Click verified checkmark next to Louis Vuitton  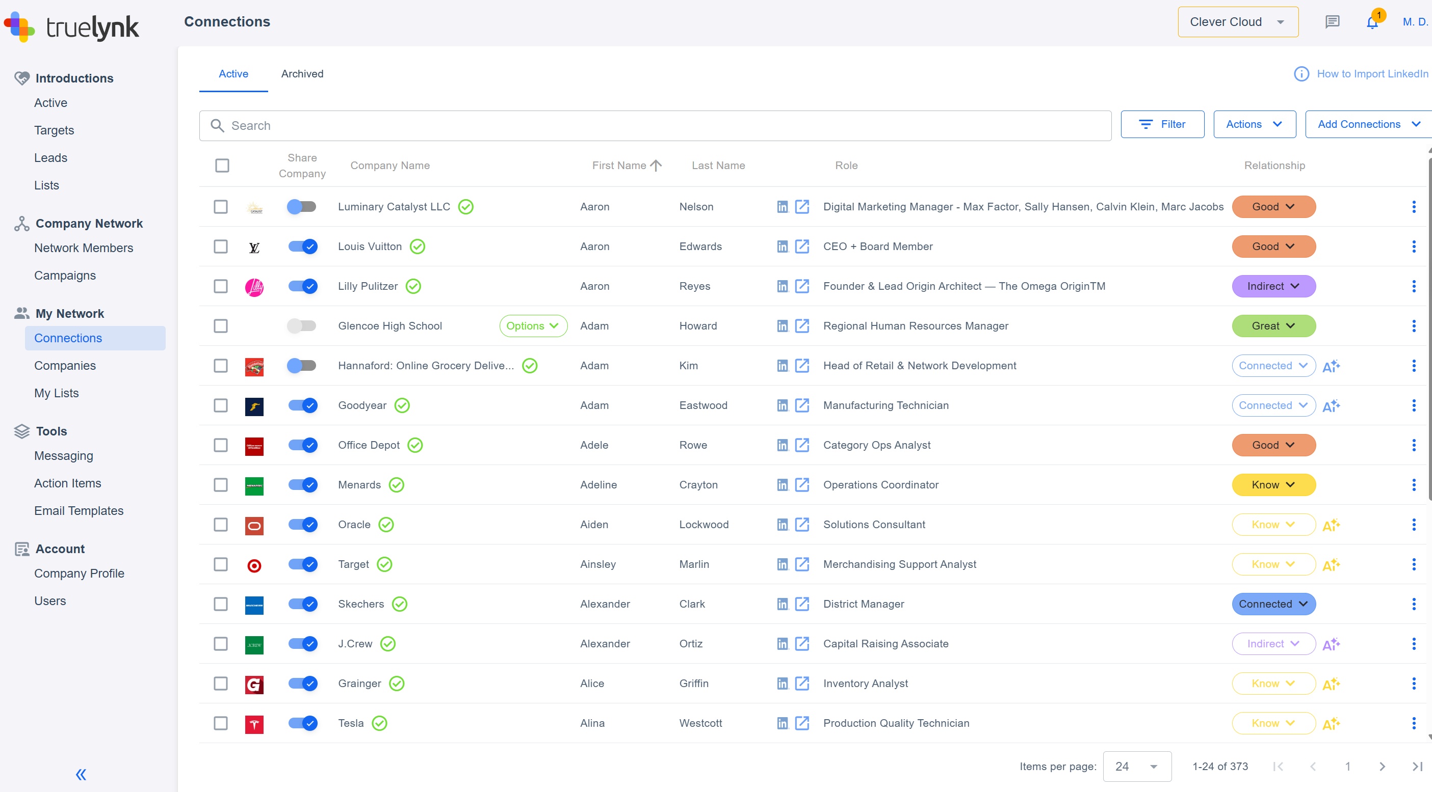pyautogui.click(x=418, y=246)
